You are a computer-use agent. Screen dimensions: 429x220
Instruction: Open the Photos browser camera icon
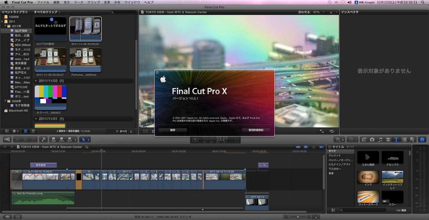(372, 139)
